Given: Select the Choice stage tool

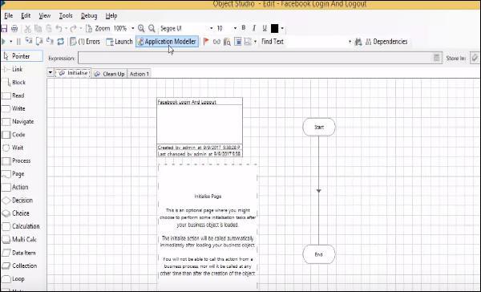Looking at the screenshot, I should pos(16,213).
